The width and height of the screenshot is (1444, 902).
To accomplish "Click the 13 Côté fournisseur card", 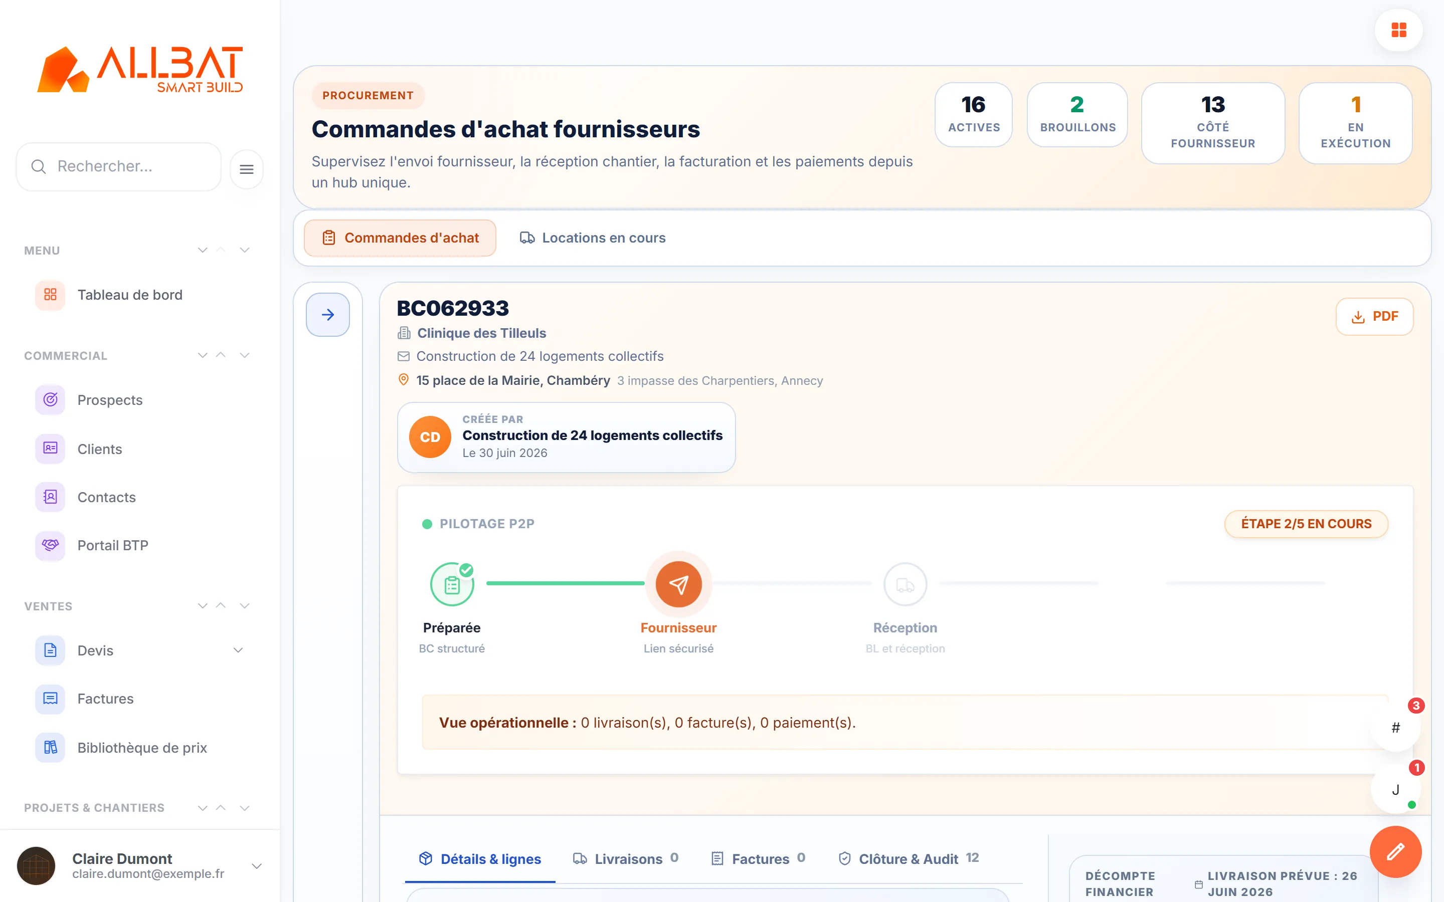I will pyautogui.click(x=1212, y=123).
